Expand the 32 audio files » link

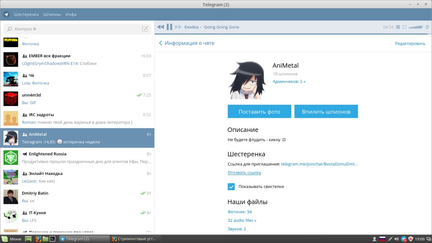pyautogui.click(x=242, y=220)
